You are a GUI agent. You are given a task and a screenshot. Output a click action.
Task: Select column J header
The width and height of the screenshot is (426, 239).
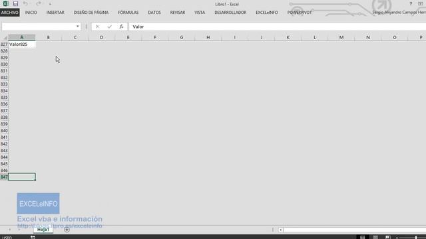pos(262,37)
